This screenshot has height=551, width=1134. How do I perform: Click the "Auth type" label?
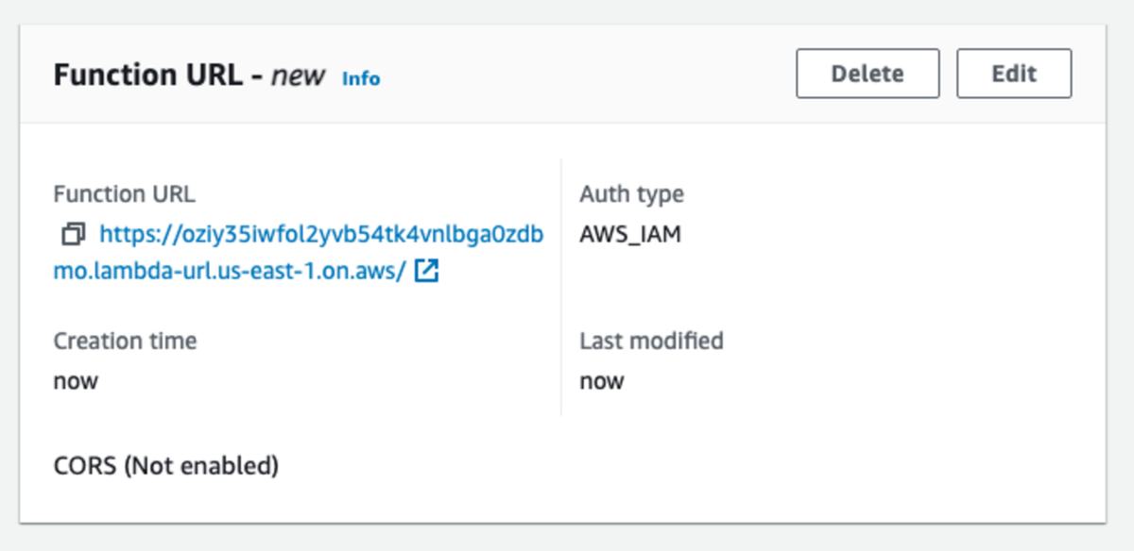631,194
